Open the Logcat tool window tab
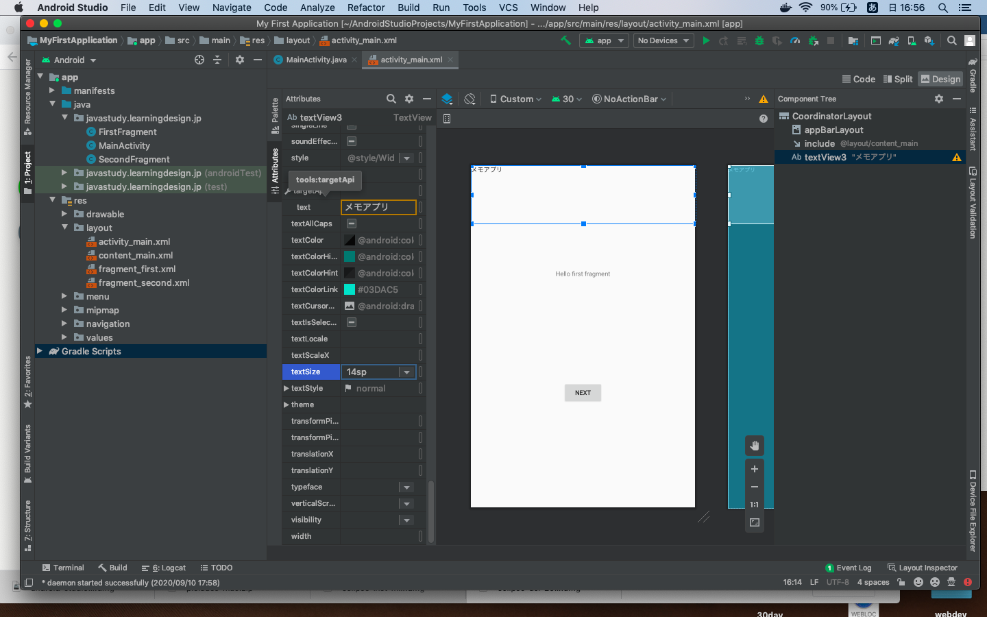Viewport: 987px width, 617px height. coord(164,568)
